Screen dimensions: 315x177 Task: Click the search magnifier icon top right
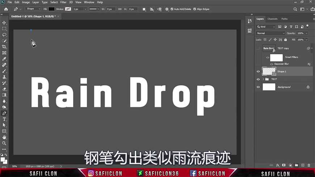coord(295,9)
